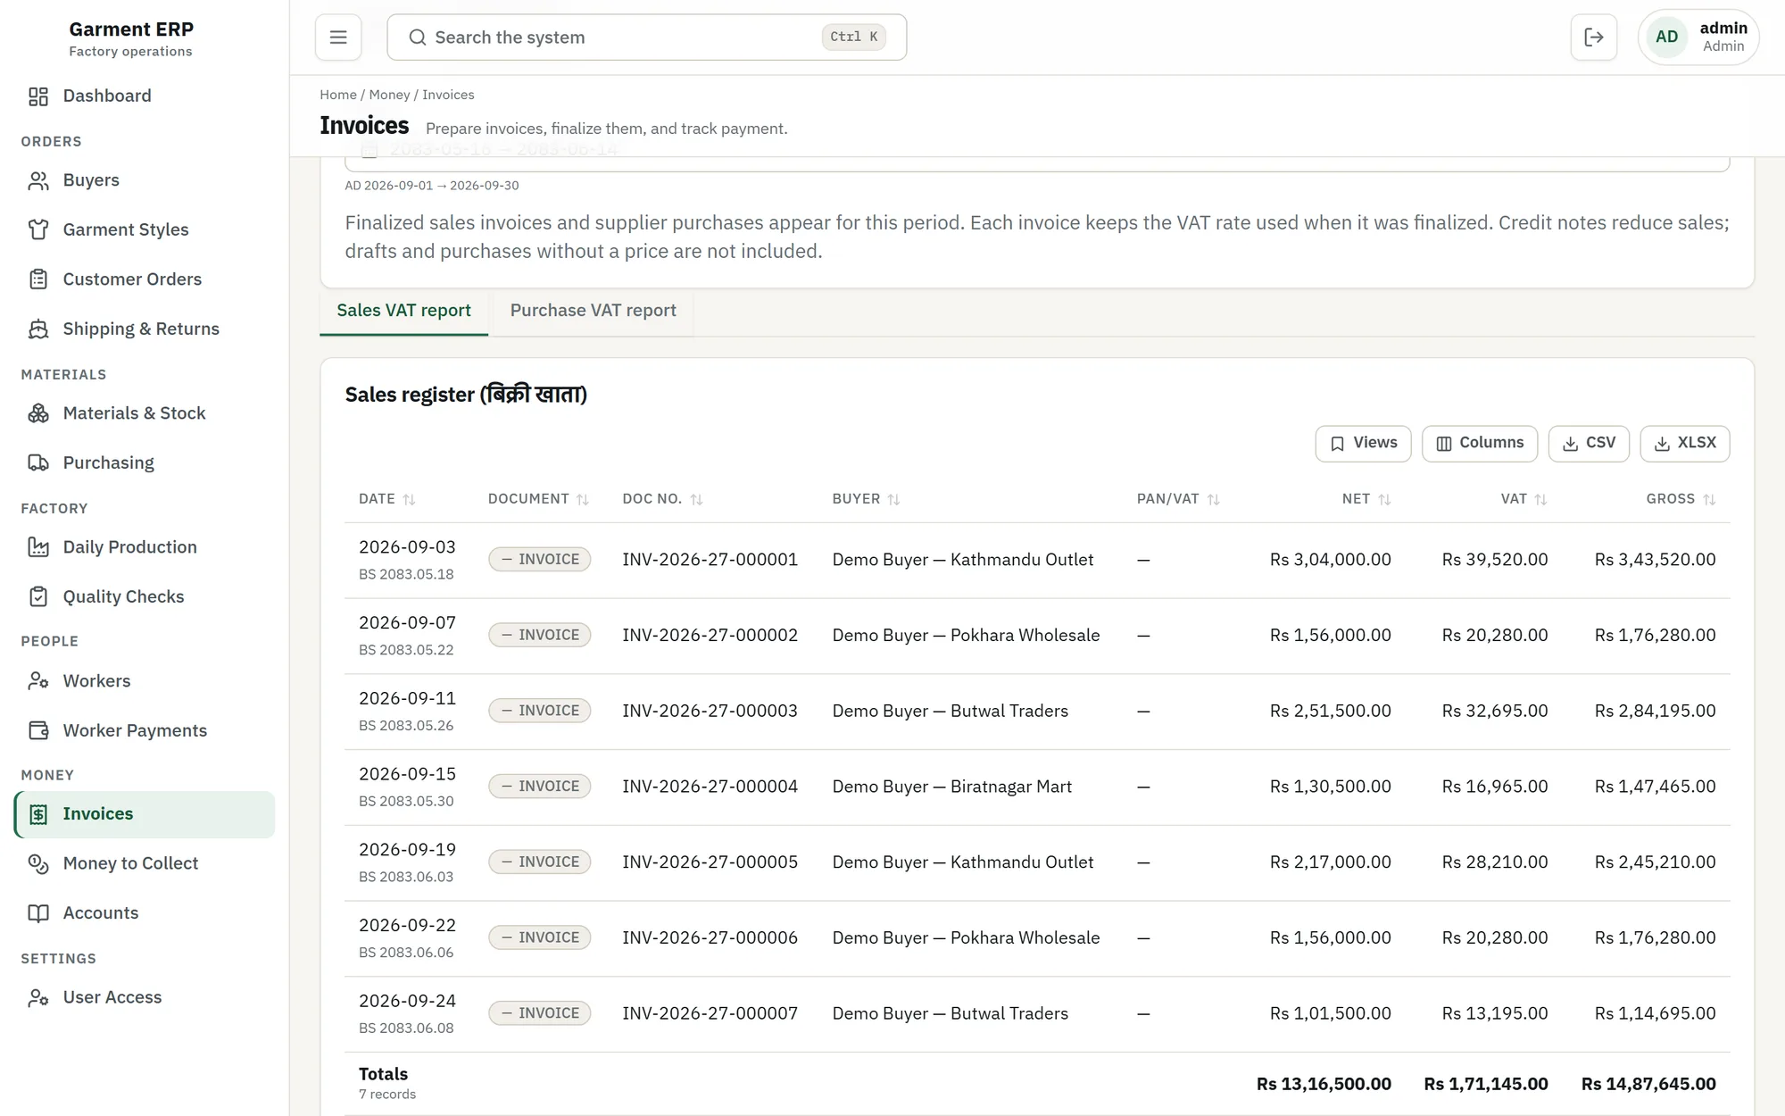Click the Quality Checks icon
Screen dimensions: 1785x1116
(x=38, y=597)
